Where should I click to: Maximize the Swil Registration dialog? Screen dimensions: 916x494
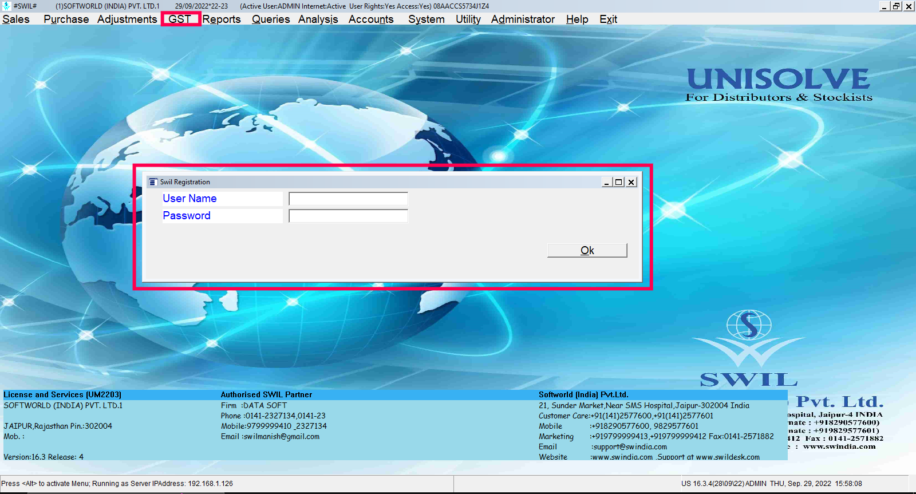click(x=618, y=182)
